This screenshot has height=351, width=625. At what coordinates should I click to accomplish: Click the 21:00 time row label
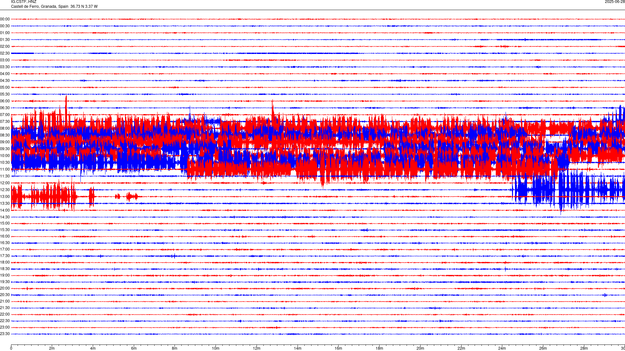tap(5, 301)
